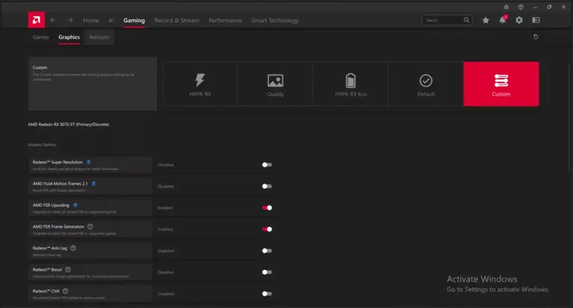
Task: Click the vertical scrollbar on the right edge
Action: click(x=569, y=117)
